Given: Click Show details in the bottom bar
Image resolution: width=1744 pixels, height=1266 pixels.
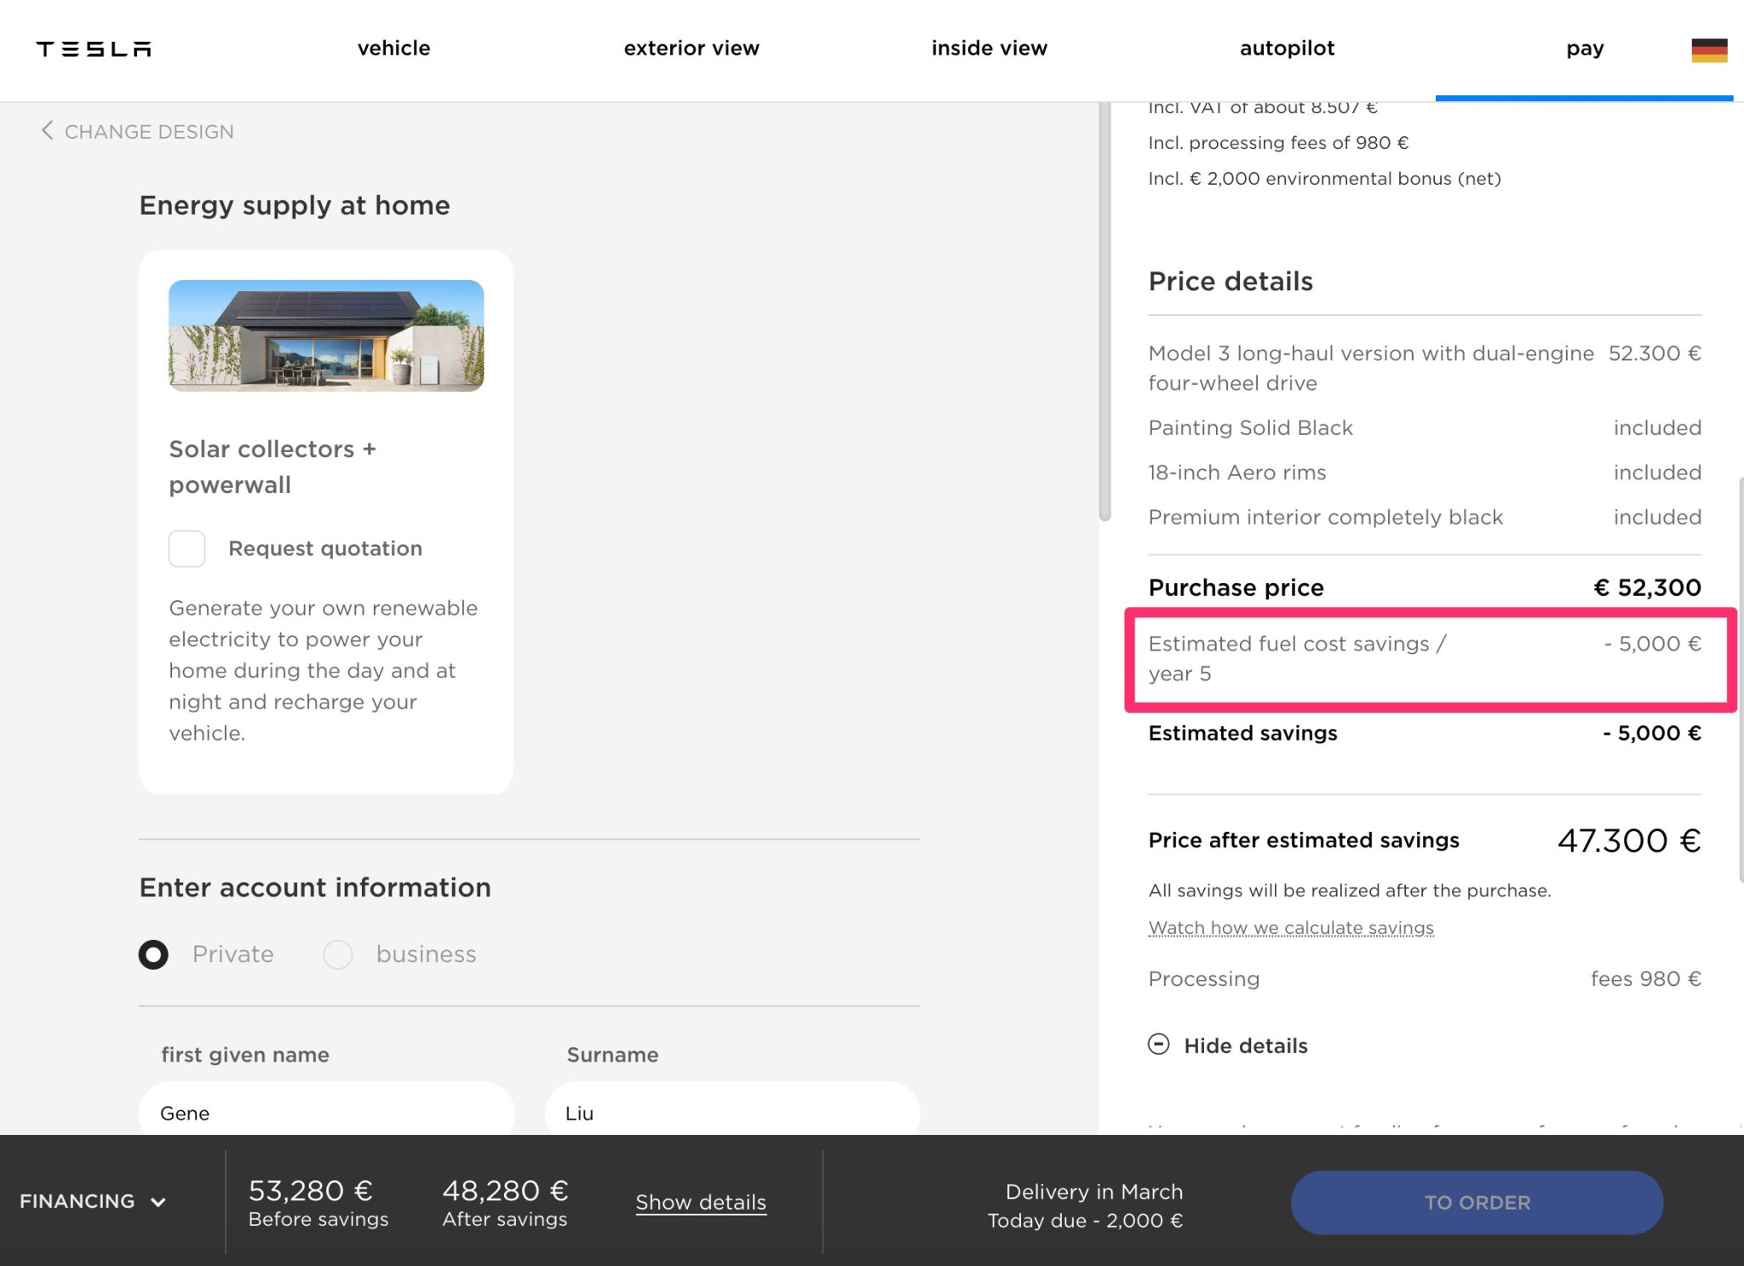Looking at the screenshot, I should click(x=700, y=1202).
